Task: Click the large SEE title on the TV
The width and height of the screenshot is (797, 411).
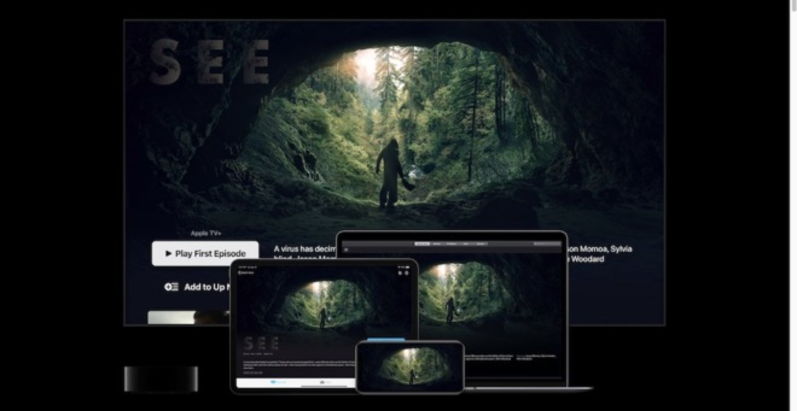Action: (x=210, y=62)
